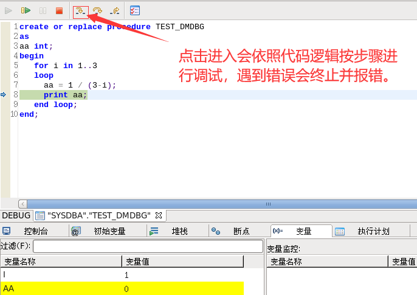
Task: Click the horizontal scrollbar left arrow
Action: coord(23,204)
